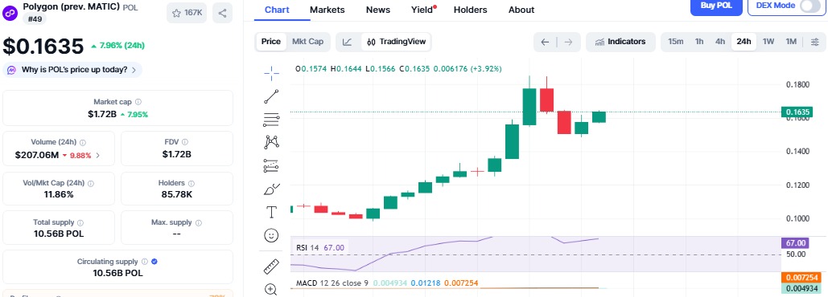Show FDV info icon
828x297 pixels.
coord(185,142)
